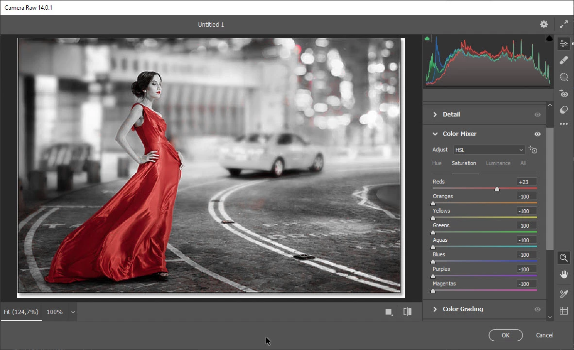Select the Red Eye removal tool

tap(564, 93)
